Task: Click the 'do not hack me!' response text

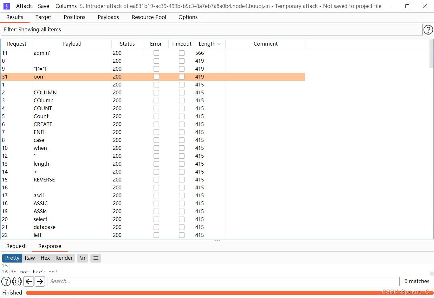Action: click(x=34, y=272)
